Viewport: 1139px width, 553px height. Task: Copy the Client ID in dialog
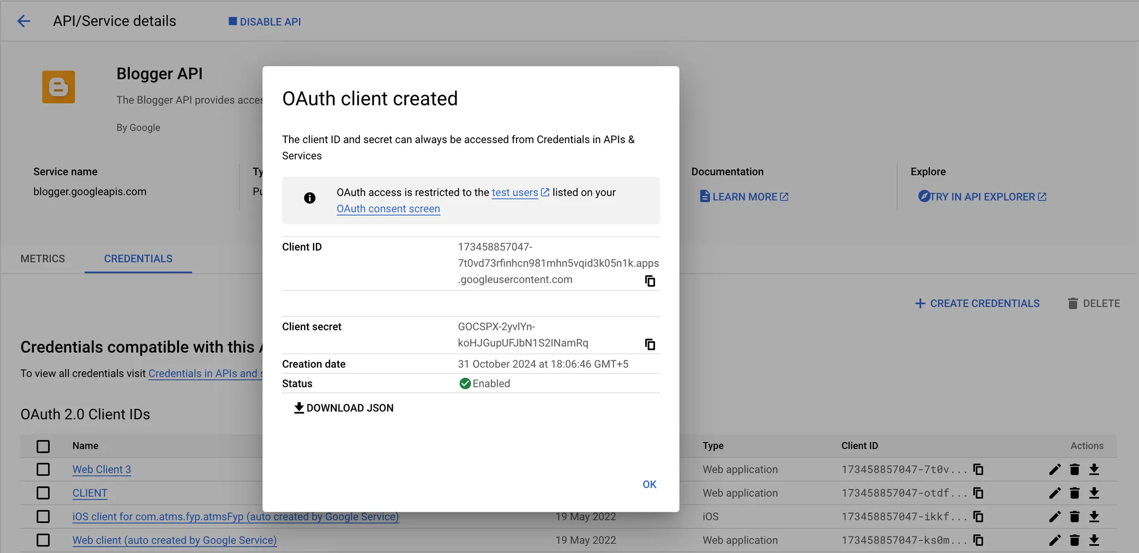pyautogui.click(x=650, y=281)
